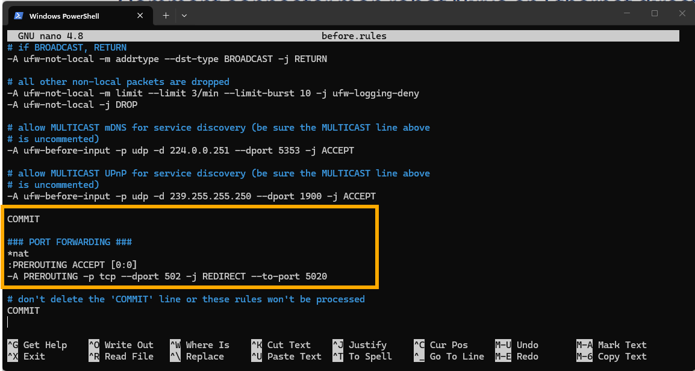Click the '*nat' table line
Screen dimensions: 695x371
tap(18, 254)
